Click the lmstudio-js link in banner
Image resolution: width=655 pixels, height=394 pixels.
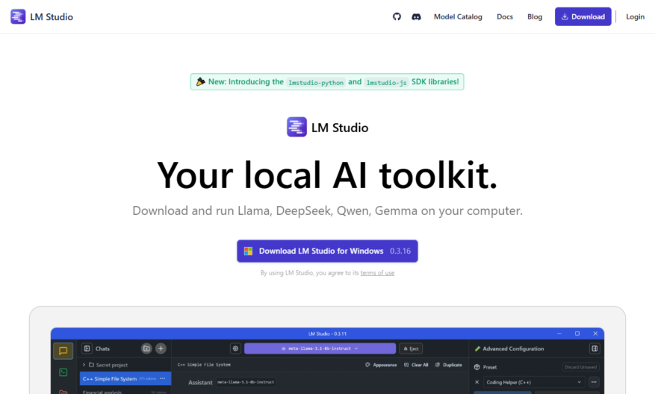(386, 82)
